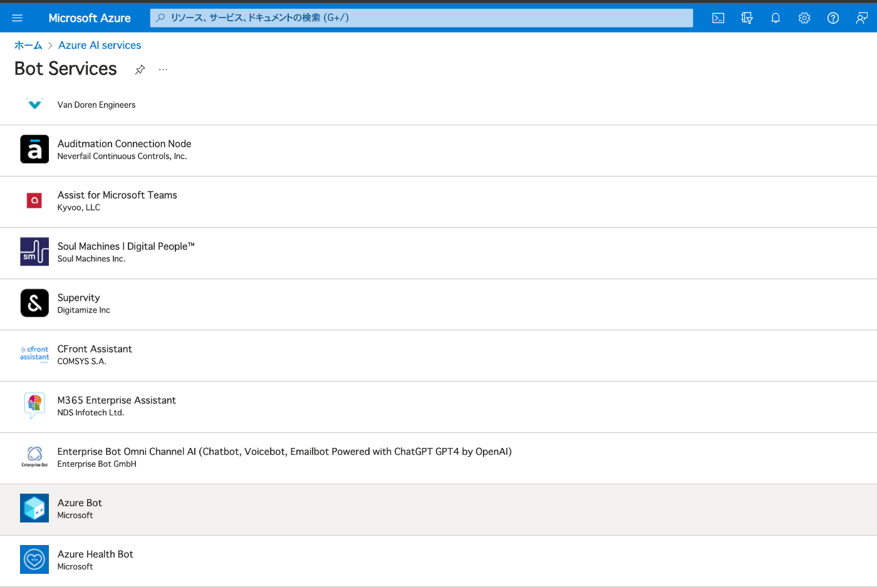Click the Van Doren Engineers logo
Screen dimensions: 877x587
34,104
